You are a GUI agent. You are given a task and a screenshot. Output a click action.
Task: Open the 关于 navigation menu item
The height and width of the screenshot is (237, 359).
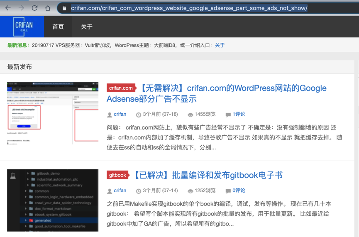pos(87,27)
